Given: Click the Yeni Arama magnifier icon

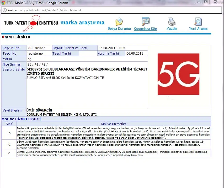Looking at the screenshot, I should click(x=198, y=21).
